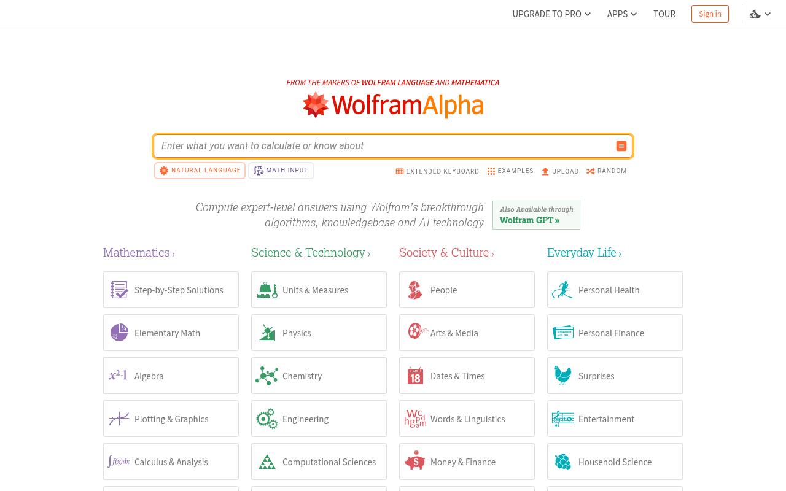786x491 pixels.
Task: Expand the language selector chevron
Action: click(x=768, y=13)
